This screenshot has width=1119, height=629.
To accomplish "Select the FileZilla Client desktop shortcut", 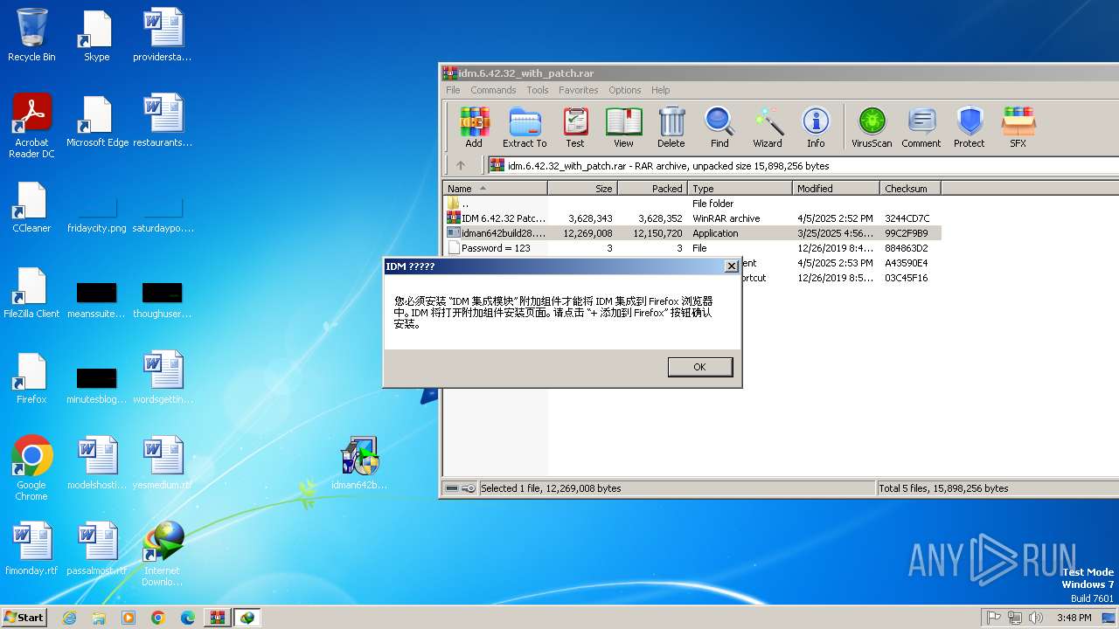I will pyautogui.click(x=31, y=293).
